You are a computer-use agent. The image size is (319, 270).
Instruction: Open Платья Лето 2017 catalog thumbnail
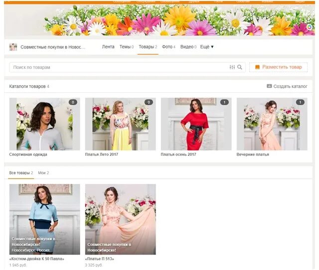point(121,124)
